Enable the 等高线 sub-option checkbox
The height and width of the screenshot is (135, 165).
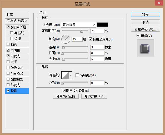click(12, 33)
